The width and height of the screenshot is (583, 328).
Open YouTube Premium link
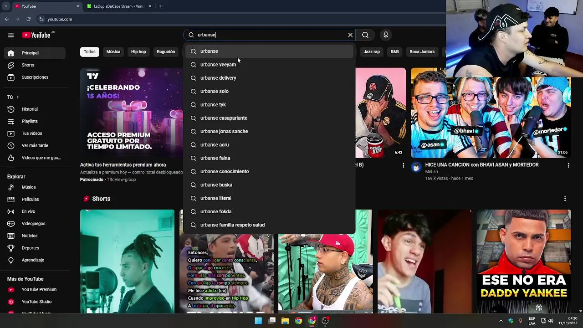pos(36,290)
